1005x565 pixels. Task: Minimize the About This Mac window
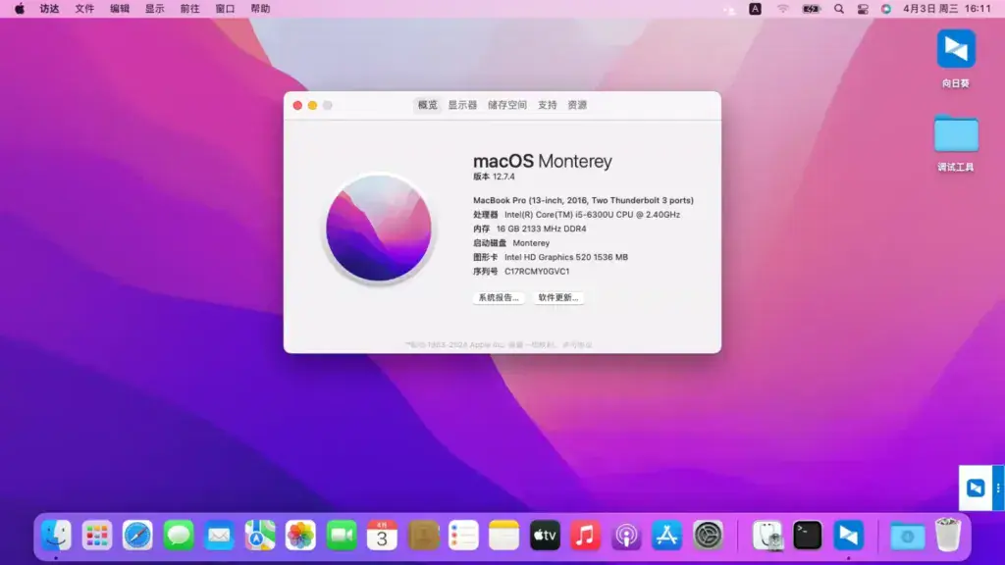312,105
